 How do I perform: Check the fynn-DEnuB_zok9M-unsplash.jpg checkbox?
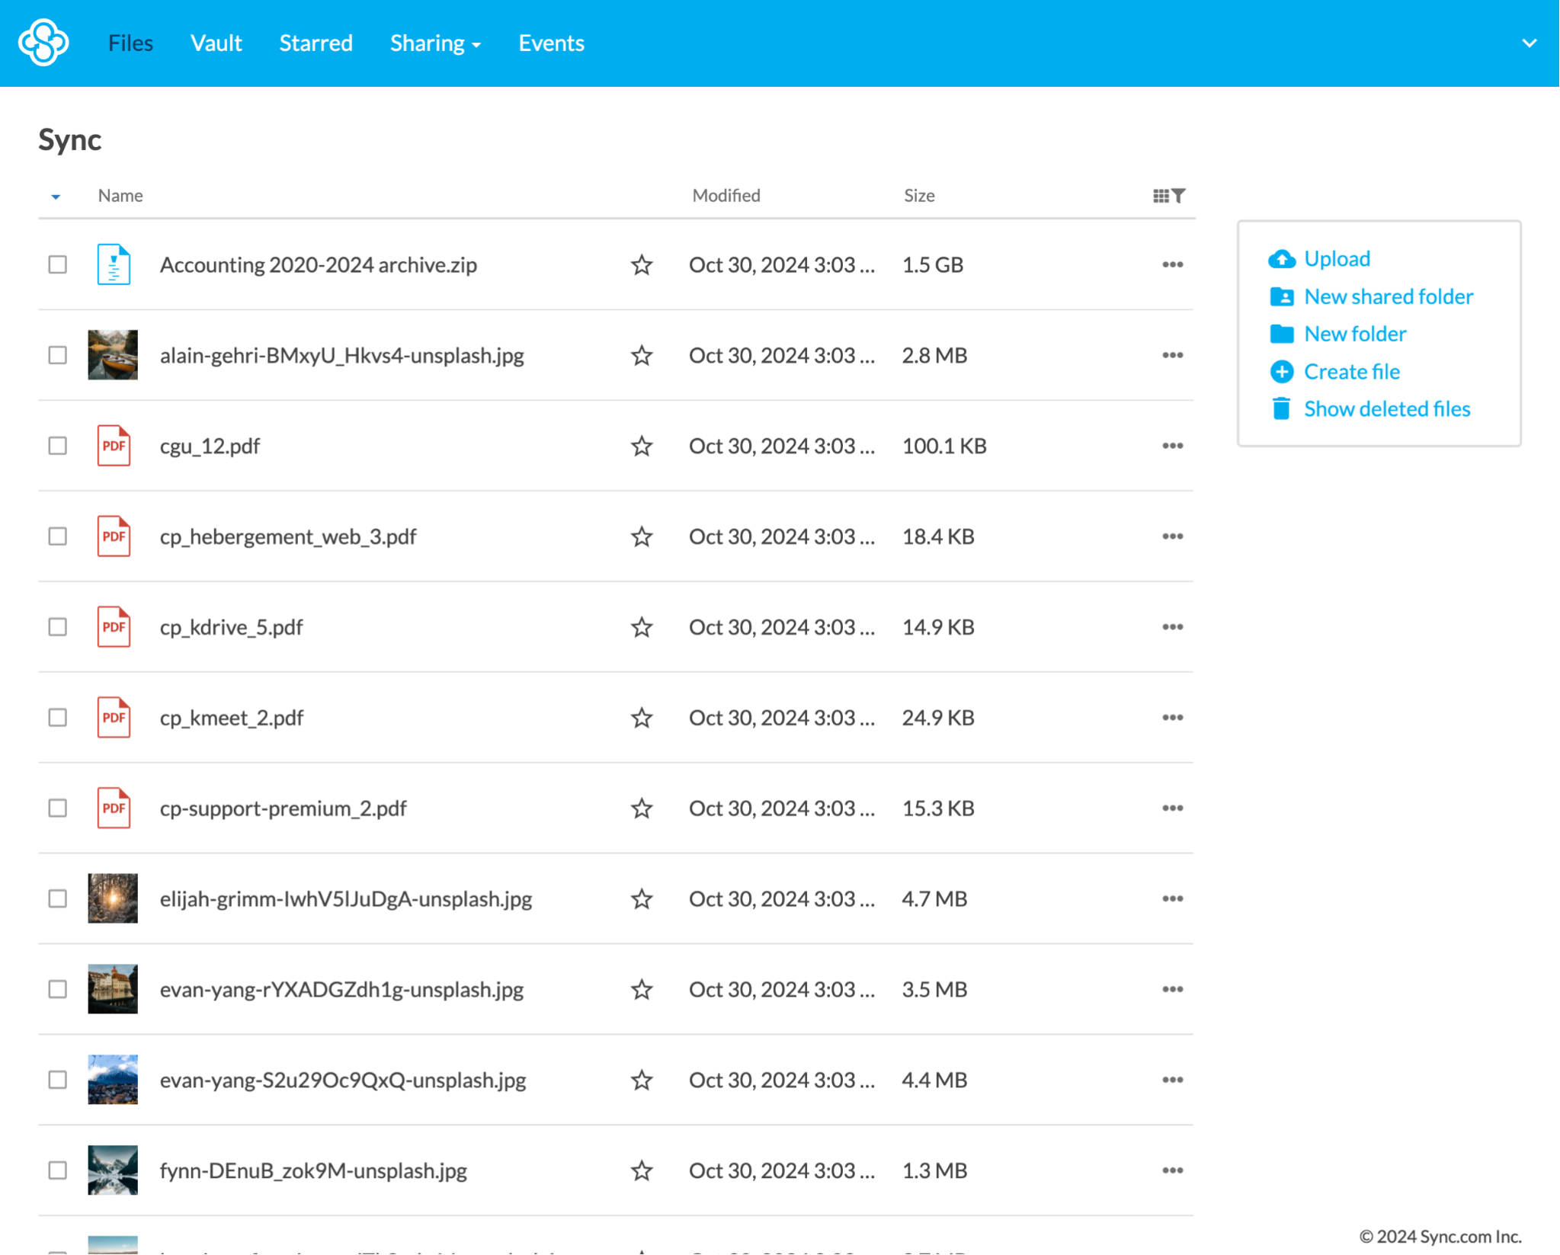click(x=58, y=1170)
